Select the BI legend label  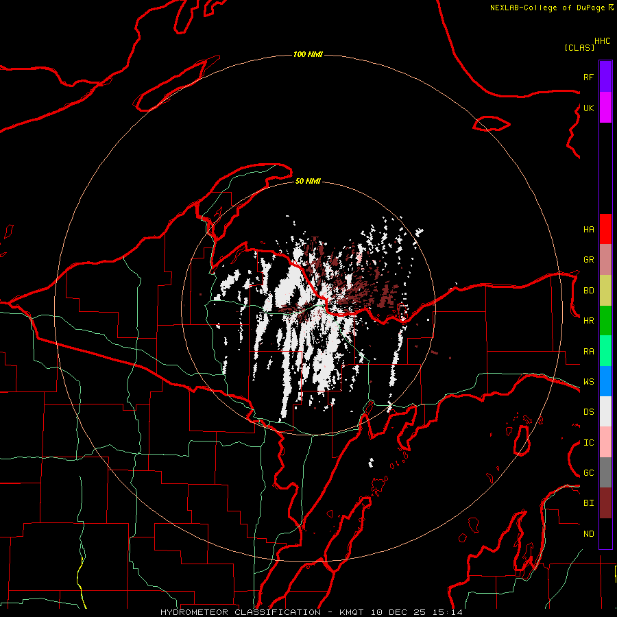click(x=588, y=503)
